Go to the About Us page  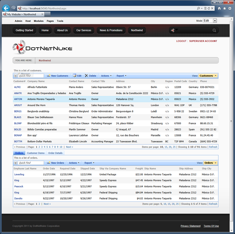(x=62, y=30)
